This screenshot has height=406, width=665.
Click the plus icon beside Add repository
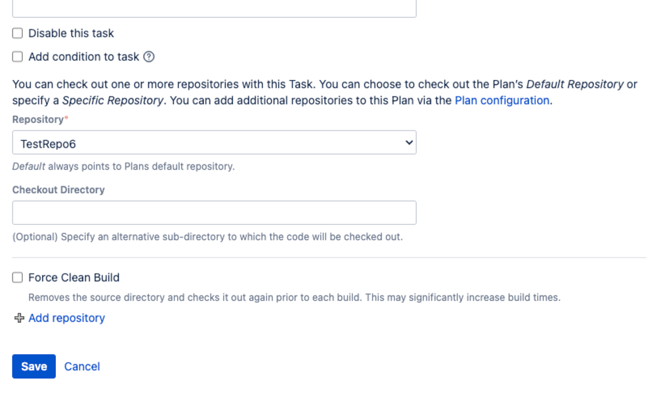pos(19,317)
